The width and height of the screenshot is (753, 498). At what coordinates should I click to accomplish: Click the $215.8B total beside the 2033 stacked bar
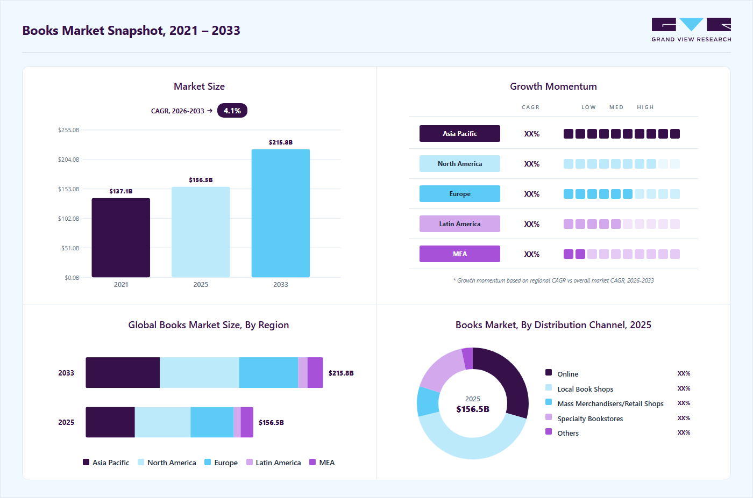pos(341,373)
